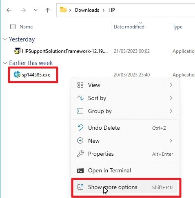Screen dimensions: 195x198
Task: Toggle the select all checkbox
Action: point(13,27)
